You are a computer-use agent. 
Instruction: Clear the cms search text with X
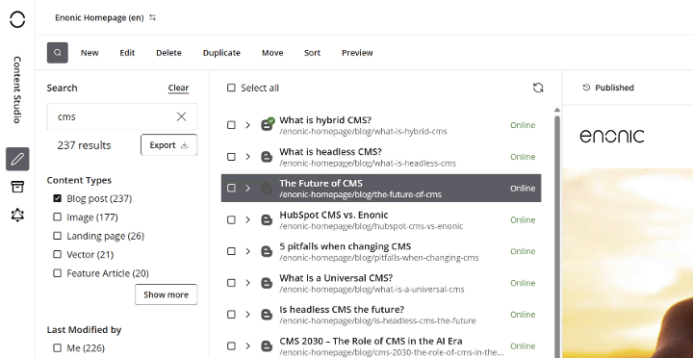pyautogui.click(x=181, y=116)
